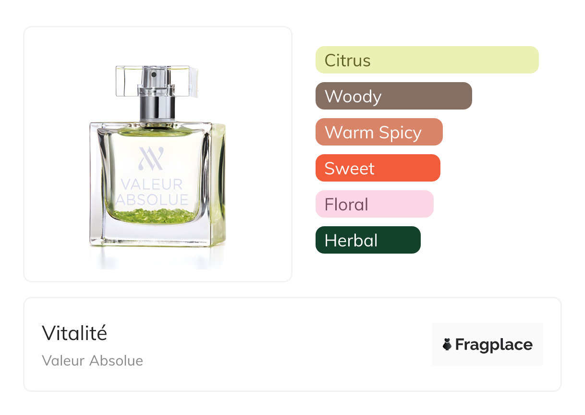Click the Vitalité fragrance title

[x=74, y=333]
